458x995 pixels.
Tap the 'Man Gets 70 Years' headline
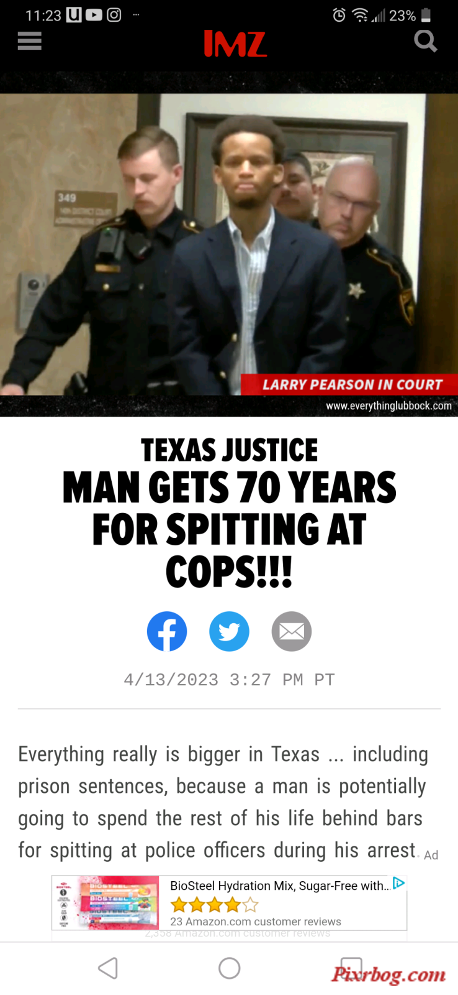tap(229, 529)
